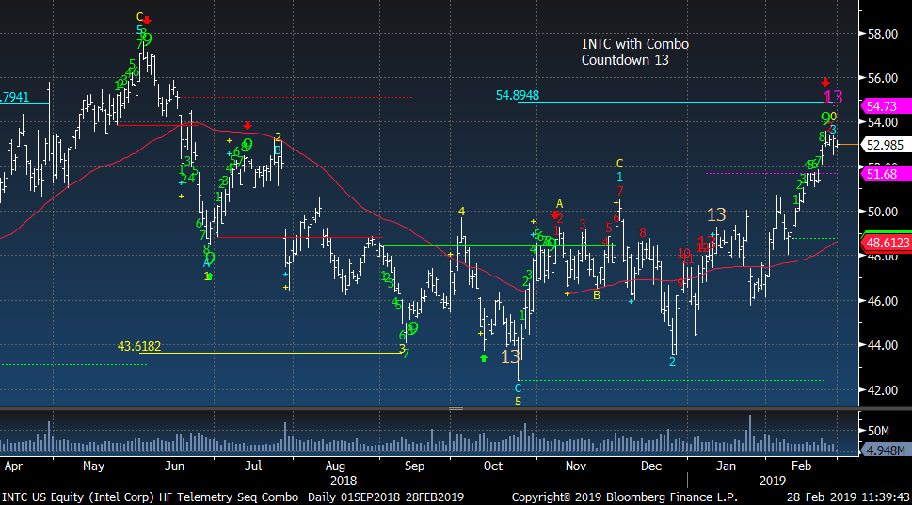Viewport: 912px width, 505px height.
Task: Click the 'INTC US Equity (Intel Corp)' footer title
Action: (78, 497)
